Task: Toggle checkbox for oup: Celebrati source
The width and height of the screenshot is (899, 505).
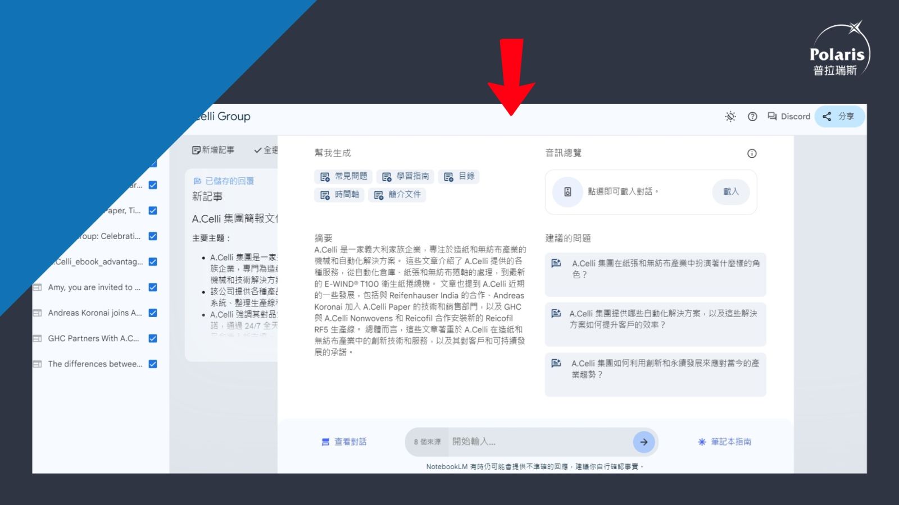Action: coord(153,236)
